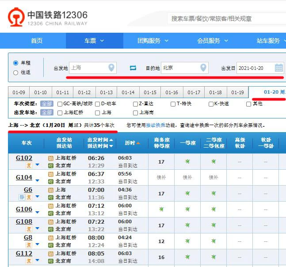Open train G104 details link
The height and width of the screenshot is (267, 286).
point(24,177)
